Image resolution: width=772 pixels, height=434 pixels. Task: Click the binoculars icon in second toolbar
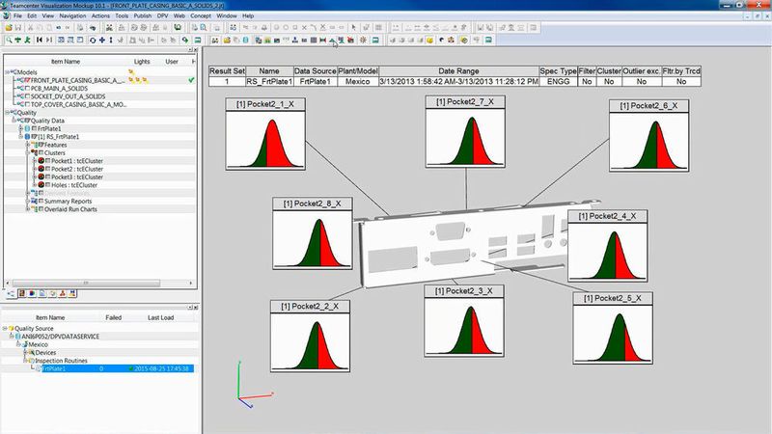click(x=215, y=40)
